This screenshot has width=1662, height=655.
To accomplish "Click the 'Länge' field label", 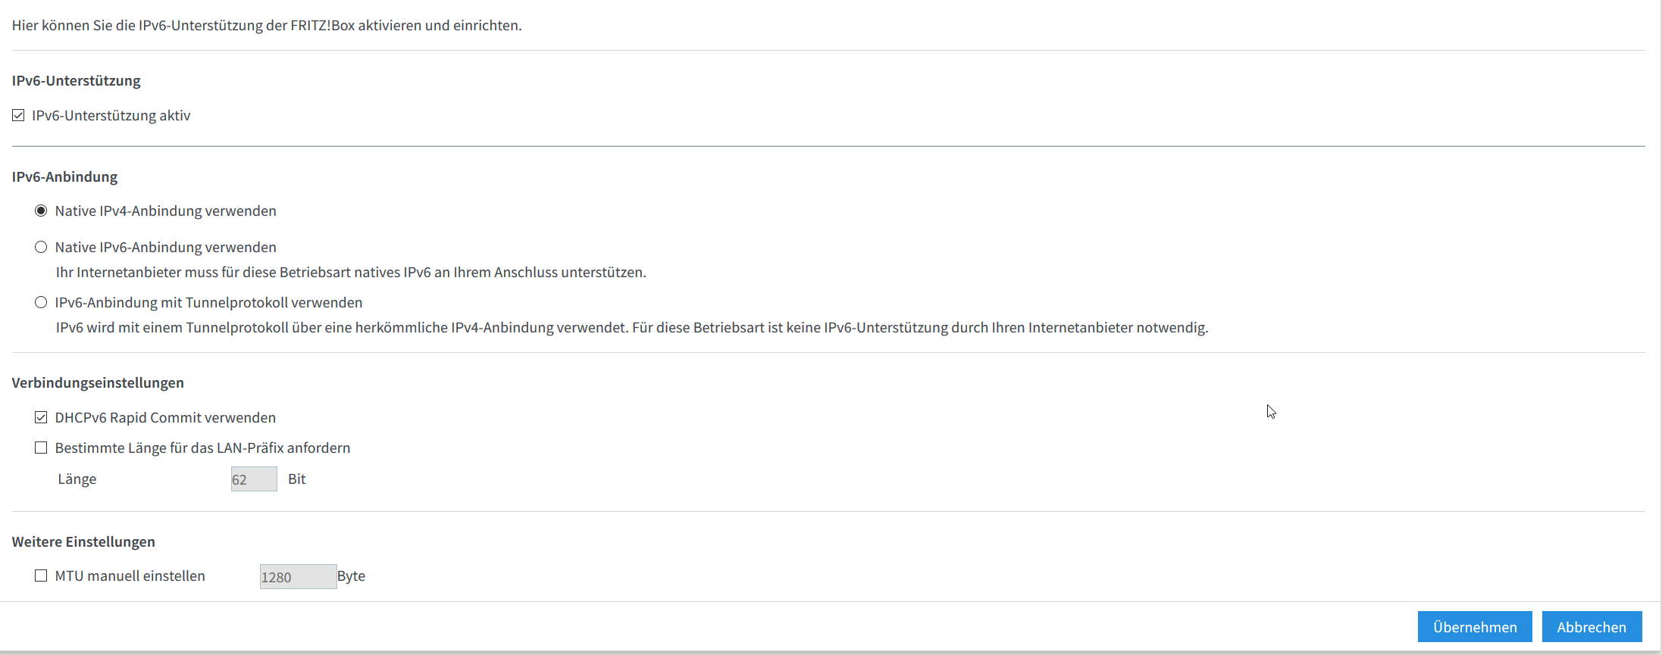I will pos(77,479).
